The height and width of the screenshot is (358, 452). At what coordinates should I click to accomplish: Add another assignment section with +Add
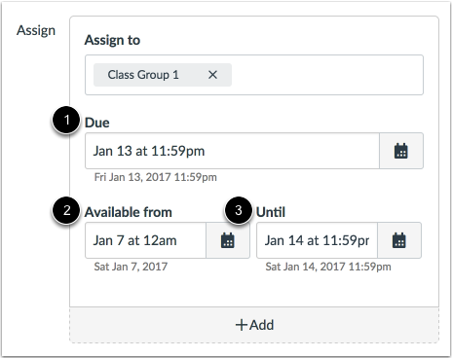tap(254, 325)
